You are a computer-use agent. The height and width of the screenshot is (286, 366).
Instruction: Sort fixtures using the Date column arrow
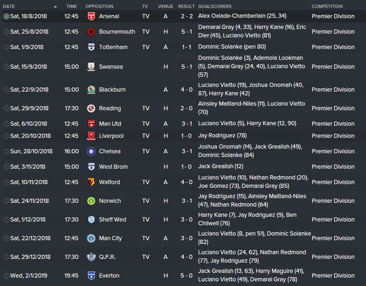tap(55, 7)
